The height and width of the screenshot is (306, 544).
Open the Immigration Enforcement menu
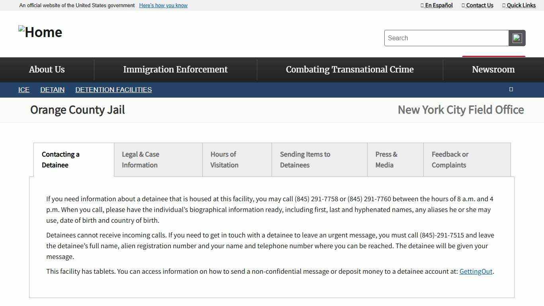[x=175, y=69]
